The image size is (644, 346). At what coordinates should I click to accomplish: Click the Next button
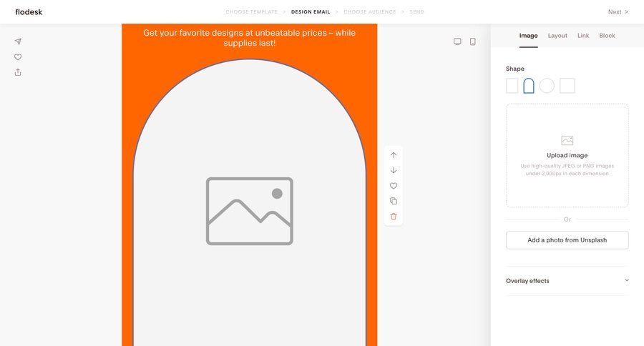pos(618,12)
